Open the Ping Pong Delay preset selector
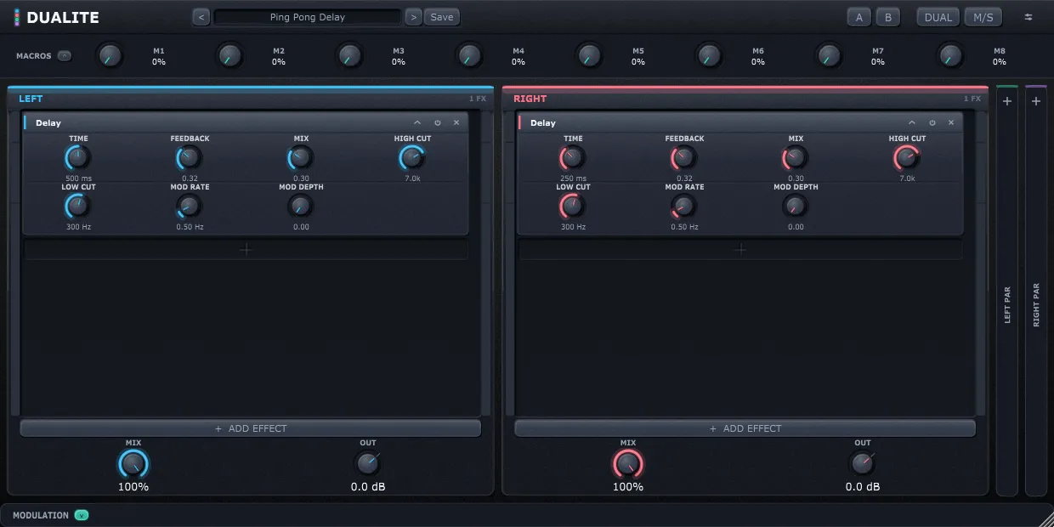The image size is (1054, 527). pos(308,17)
